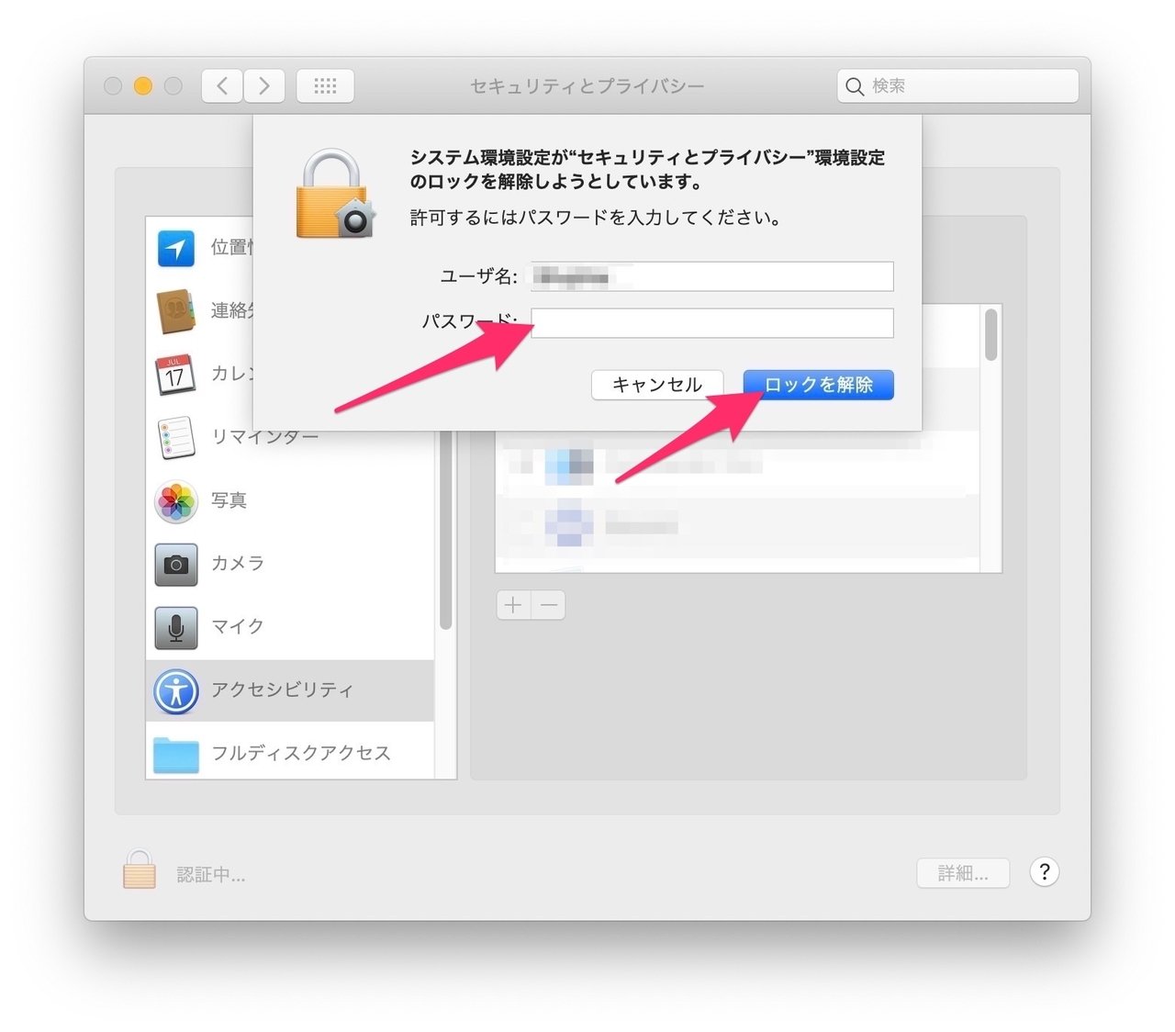Minimize the window with the yellow button
The image size is (1175, 1032).
point(143,86)
